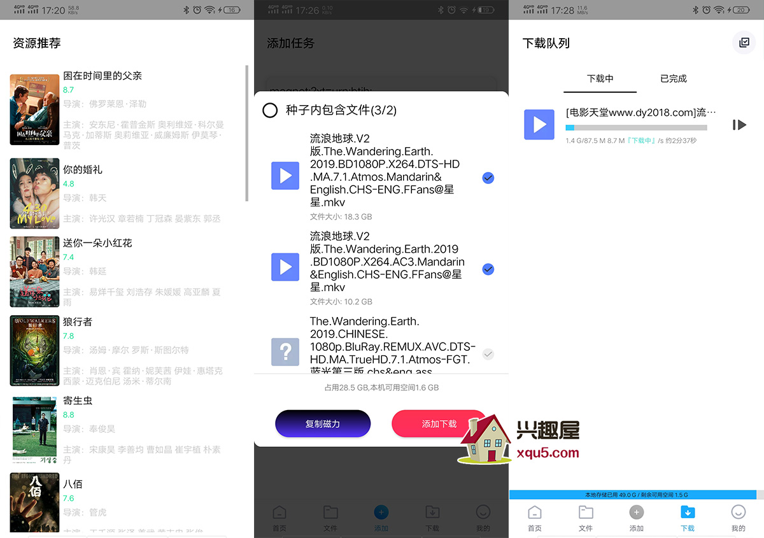Tap Bluetooth status icon on 资源推荐 screen
The width and height of the screenshot is (764, 538).
click(186, 10)
